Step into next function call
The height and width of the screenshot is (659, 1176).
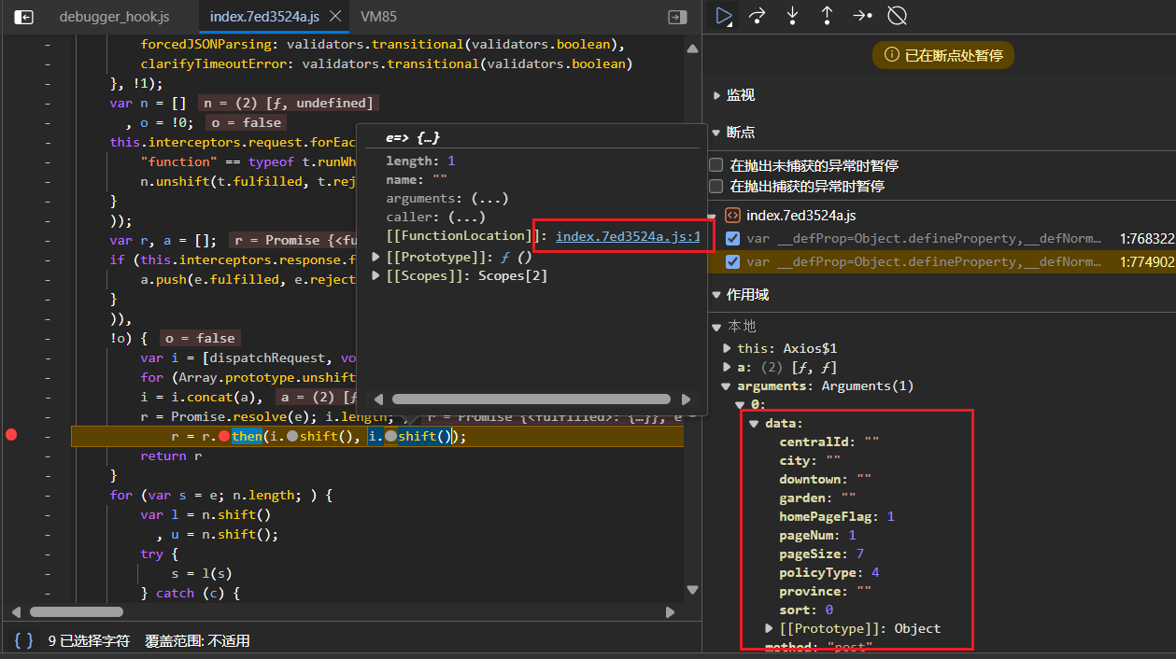[x=792, y=16]
